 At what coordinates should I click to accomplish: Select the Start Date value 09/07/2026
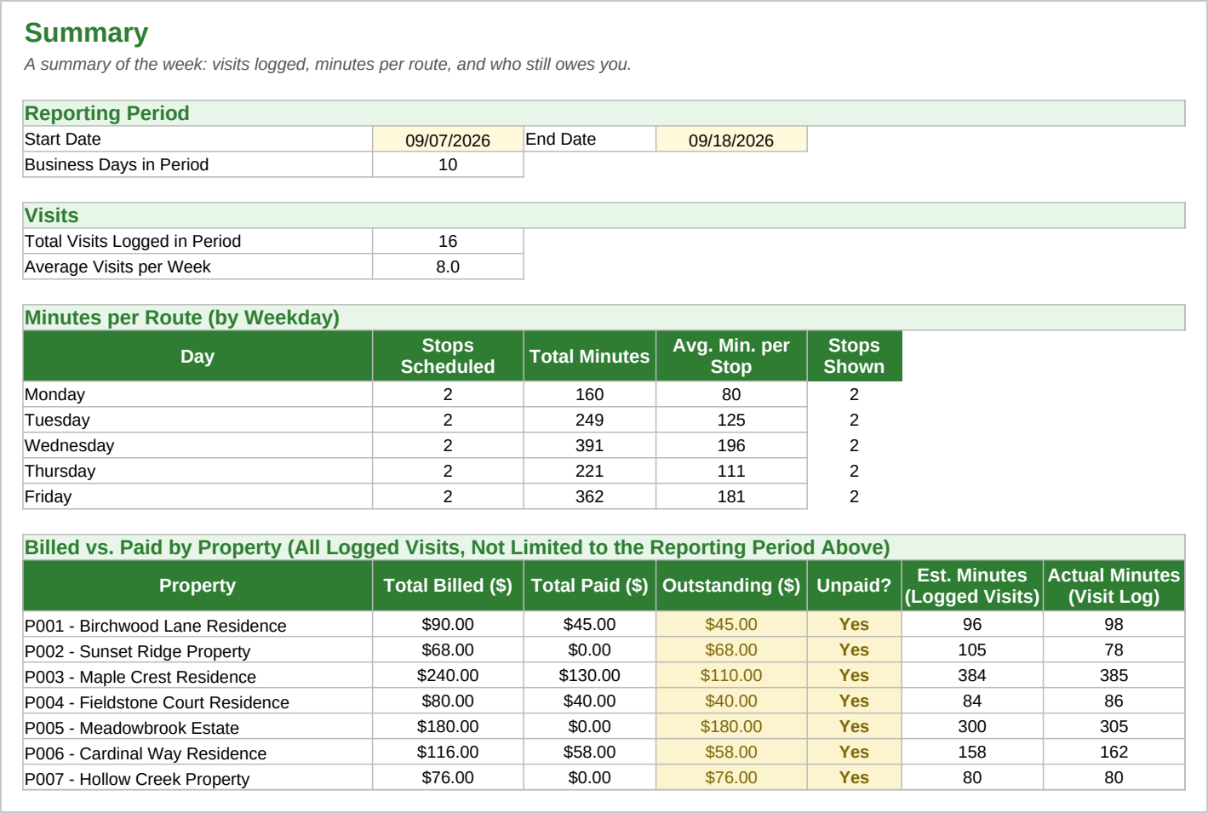pyautogui.click(x=448, y=140)
